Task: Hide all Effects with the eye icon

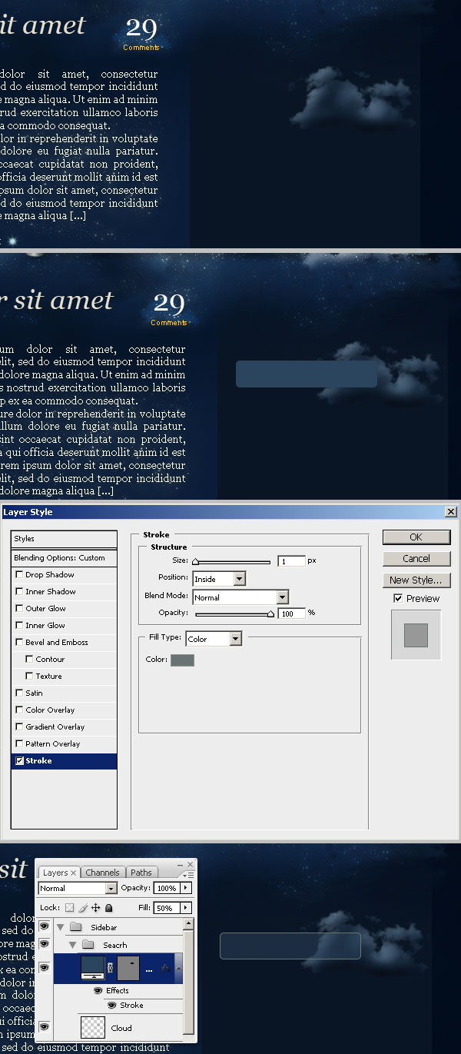Action: pyautogui.click(x=98, y=990)
